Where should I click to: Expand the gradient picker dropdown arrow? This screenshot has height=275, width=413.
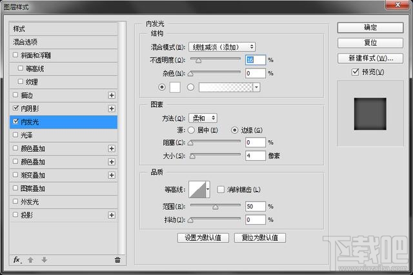tap(257, 87)
